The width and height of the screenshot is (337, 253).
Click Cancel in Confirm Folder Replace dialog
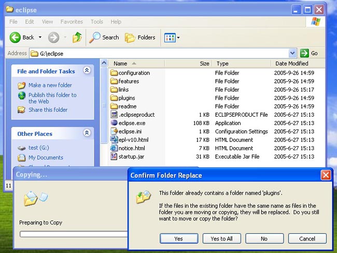click(307, 238)
